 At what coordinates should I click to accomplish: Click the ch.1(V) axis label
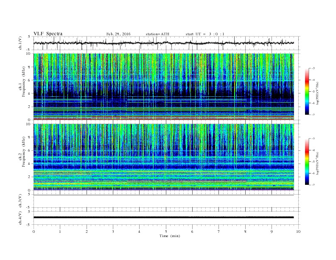tap(20, 43)
